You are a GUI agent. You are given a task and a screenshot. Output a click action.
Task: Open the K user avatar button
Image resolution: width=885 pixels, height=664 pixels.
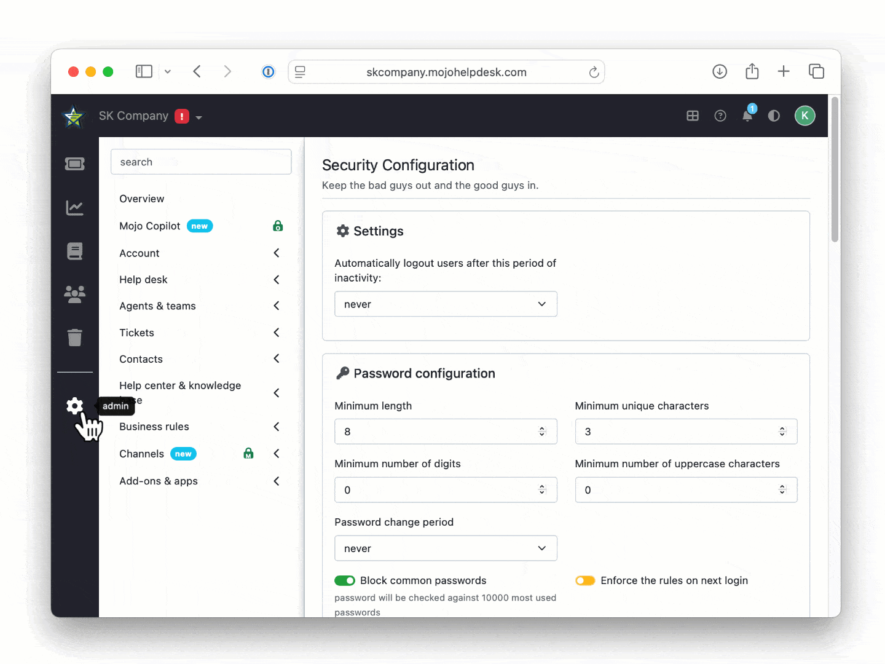804,116
